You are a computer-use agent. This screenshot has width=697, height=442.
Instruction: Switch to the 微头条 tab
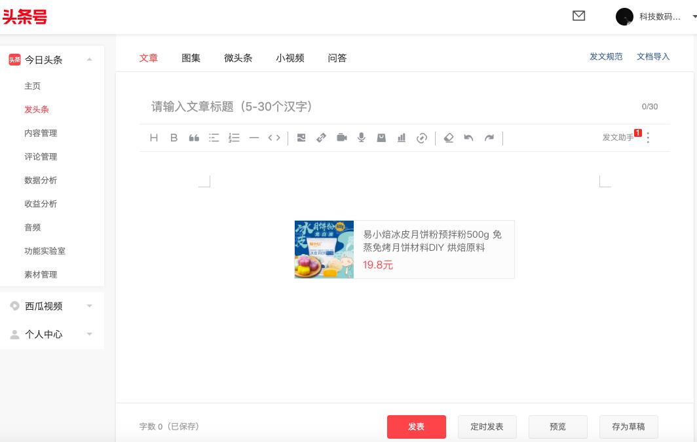tap(238, 58)
